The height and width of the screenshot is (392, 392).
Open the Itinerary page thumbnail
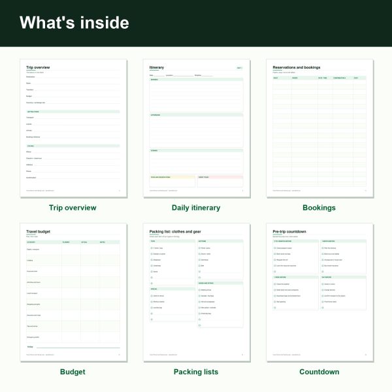coord(197,128)
